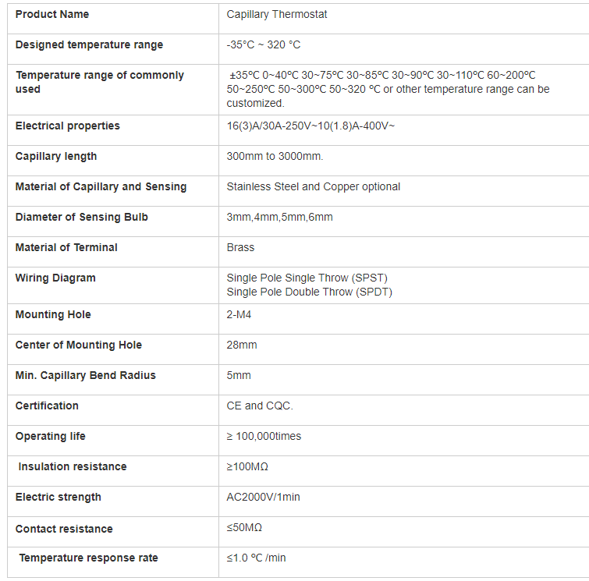Click the '28mm' mounting hole center value
This screenshot has width=589, height=581.
[x=242, y=345]
